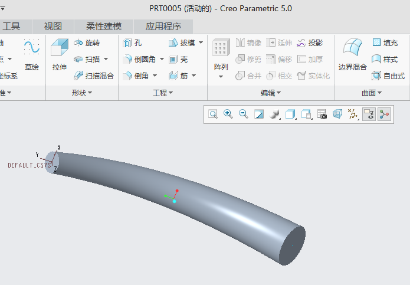Viewport: 410px width, 285px height.
Task: Click the 投影 (Project) button
Action: coord(310,42)
